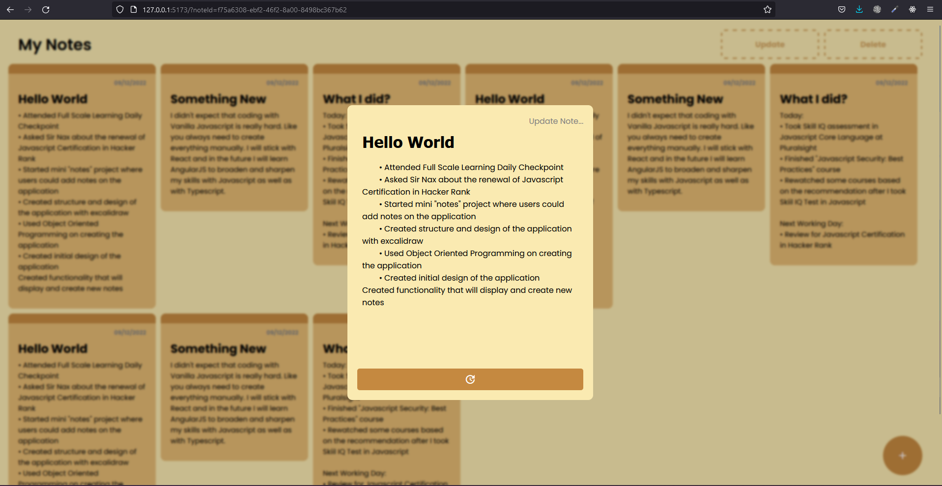Open the tracking protection shield icon
942x486 pixels.
(120, 10)
